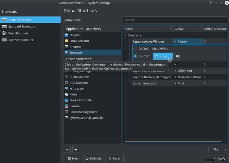229x163 pixels.
Task: Click the plus add component button
Action: pyautogui.click(x=67, y=149)
